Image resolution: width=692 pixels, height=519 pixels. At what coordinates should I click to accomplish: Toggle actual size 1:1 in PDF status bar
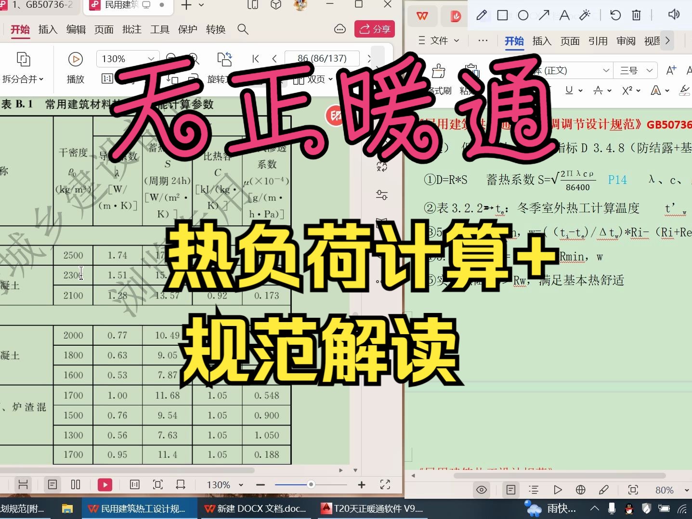pyautogui.click(x=135, y=485)
